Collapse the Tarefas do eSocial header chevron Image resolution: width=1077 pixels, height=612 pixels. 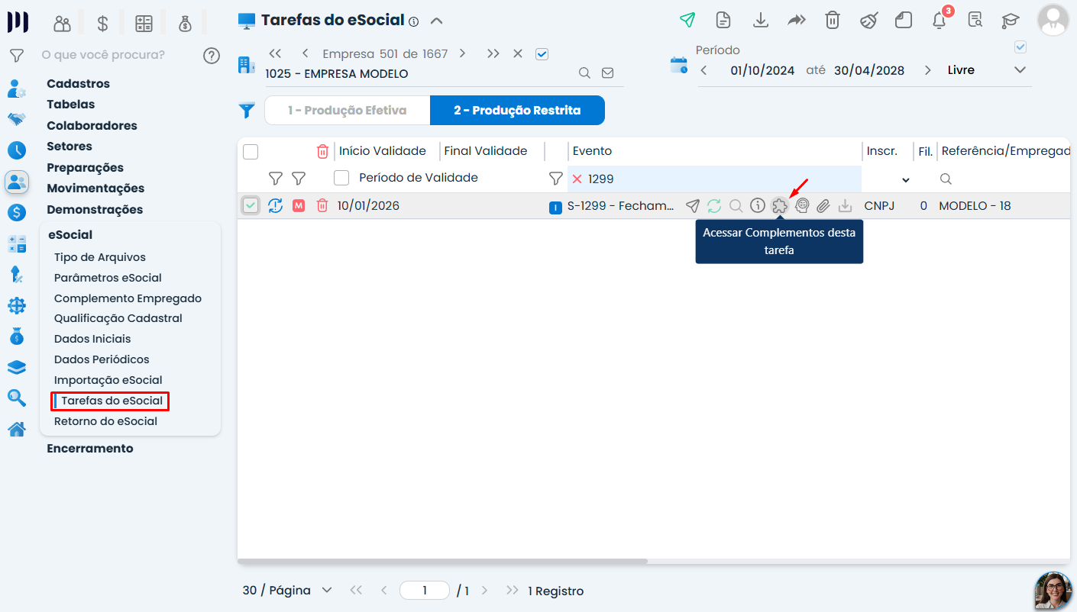pyautogui.click(x=436, y=21)
